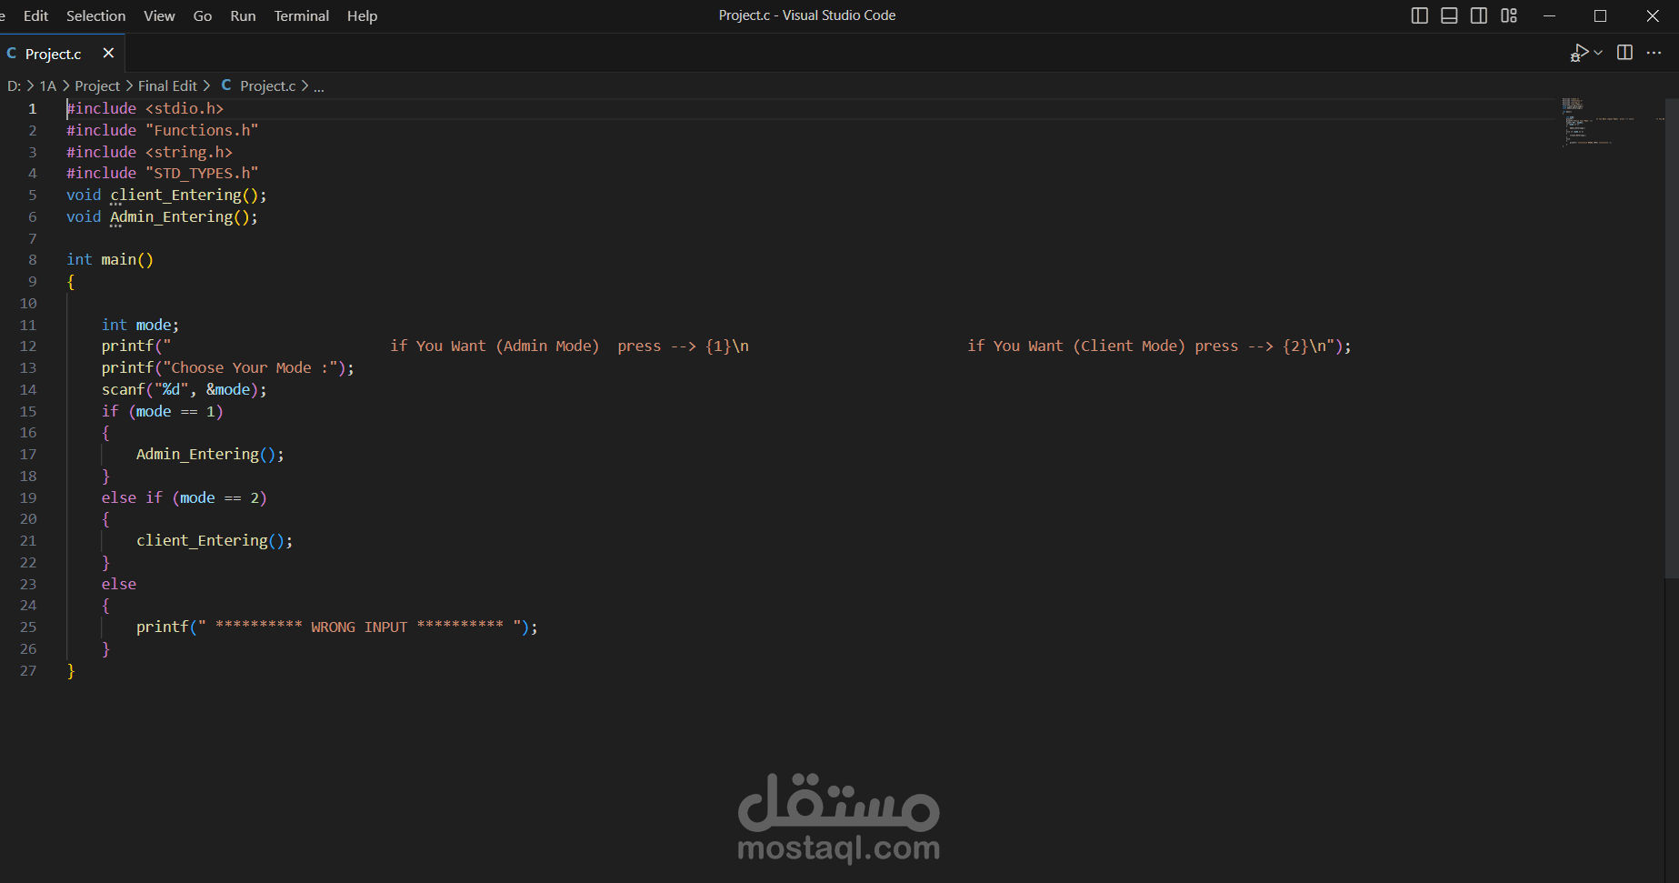Image resolution: width=1679 pixels, height=883 pixels.
Task: Open the Run menu
Action: point(243,15)
